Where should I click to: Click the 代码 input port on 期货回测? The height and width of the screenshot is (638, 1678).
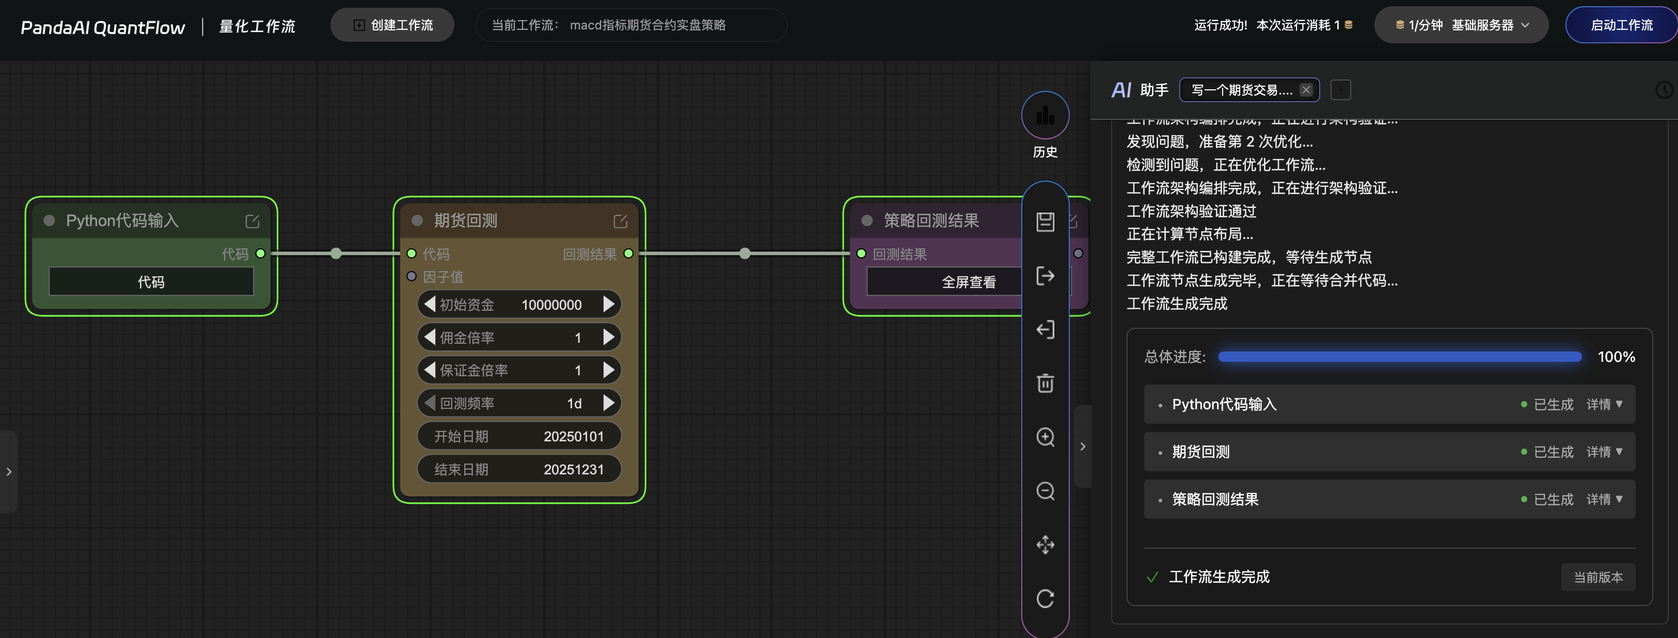click(411, 253)
